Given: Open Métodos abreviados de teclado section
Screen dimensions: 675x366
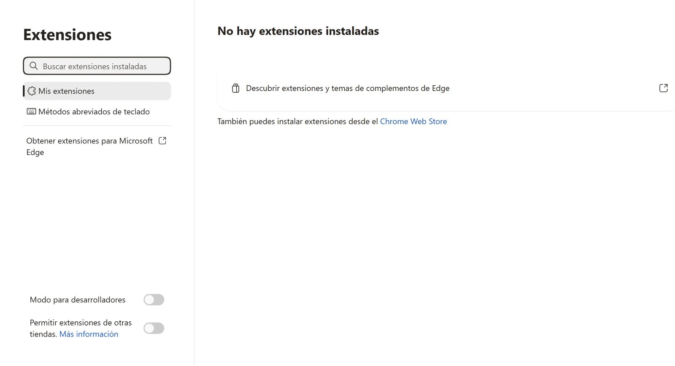Looking at the screenshot, I should tap(97, 112).
